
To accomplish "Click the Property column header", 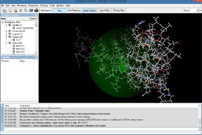I will [5, 61].
